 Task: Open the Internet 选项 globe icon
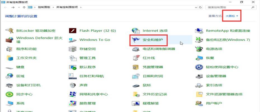(136, 31)
